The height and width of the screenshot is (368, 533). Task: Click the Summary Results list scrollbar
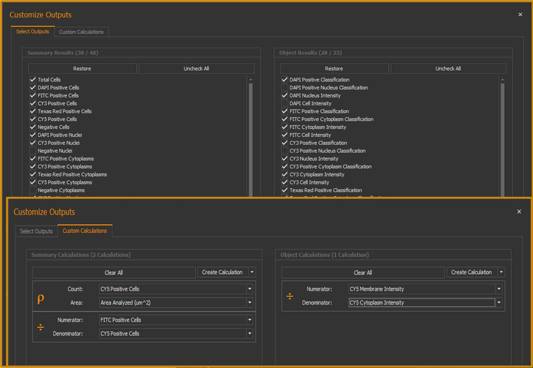(x=251, y=139)
